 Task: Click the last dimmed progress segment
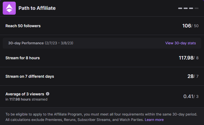coord(196,8)
